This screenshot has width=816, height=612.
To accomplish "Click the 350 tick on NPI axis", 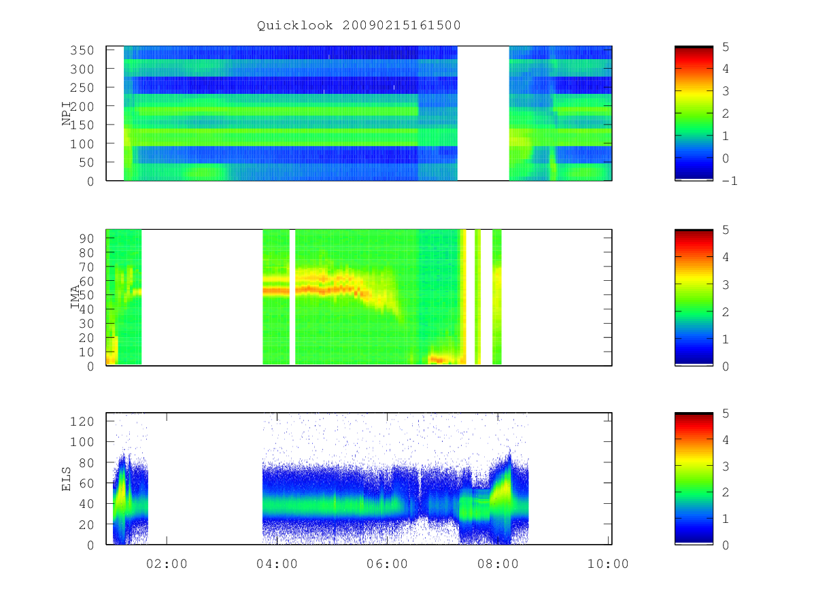I will (84, 50).
